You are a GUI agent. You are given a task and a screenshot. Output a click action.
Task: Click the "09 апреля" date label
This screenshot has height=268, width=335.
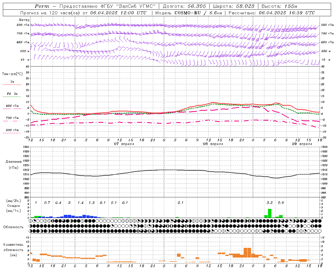302,144
